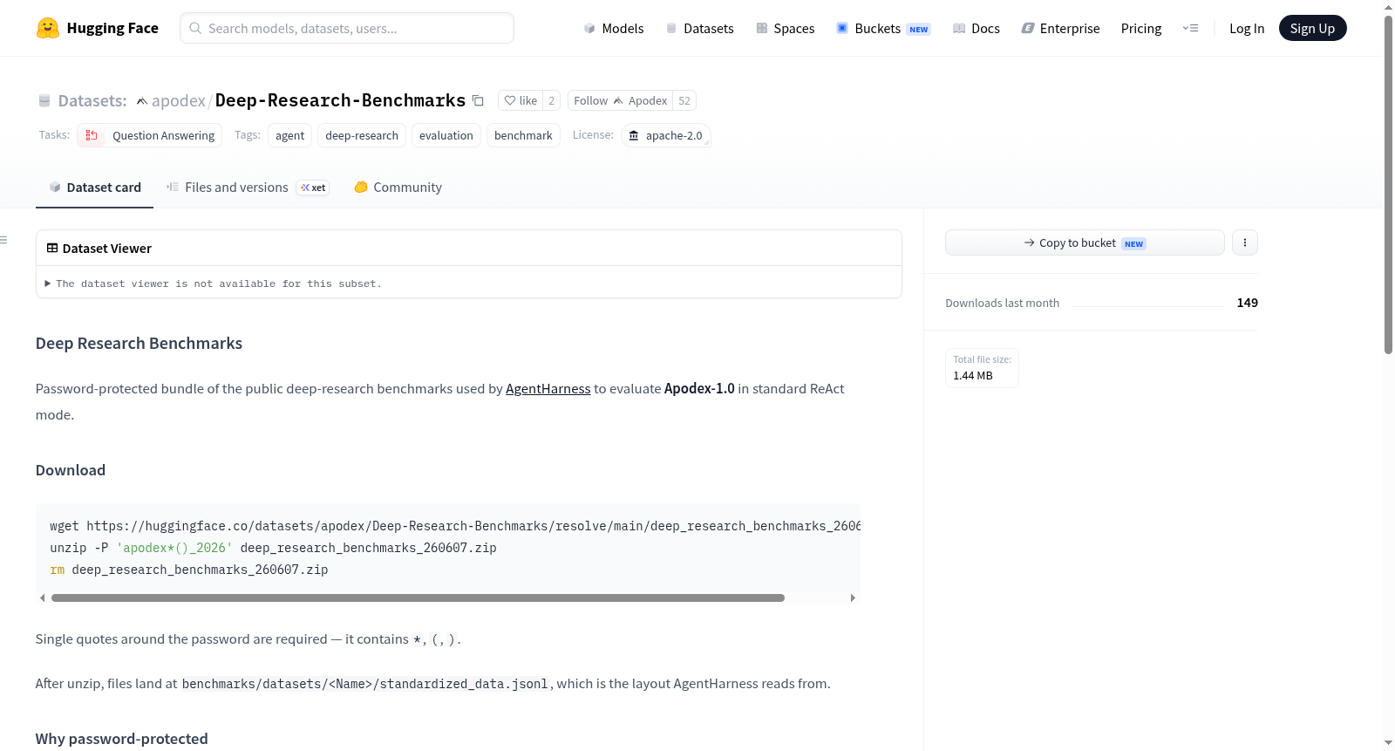Click the evaluation tag
The image size is (1395, 751).
click(446, 135)
